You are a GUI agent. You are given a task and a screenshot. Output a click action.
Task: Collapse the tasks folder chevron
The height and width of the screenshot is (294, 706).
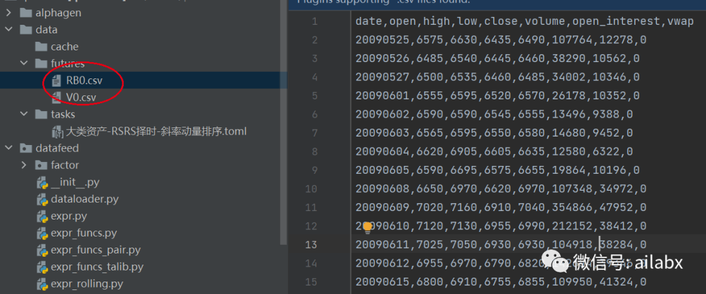click(x=24, y=114)
